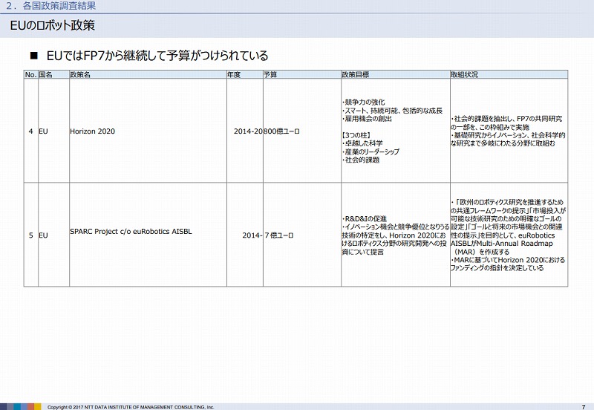
Task: Click the 「予算」 column header
Action: 270,75
